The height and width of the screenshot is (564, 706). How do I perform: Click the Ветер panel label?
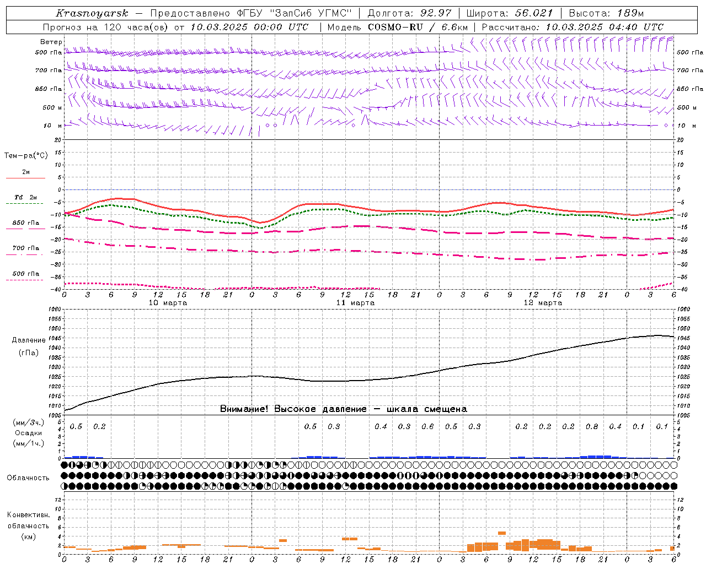pyautogui.click(x=51, y=42)
